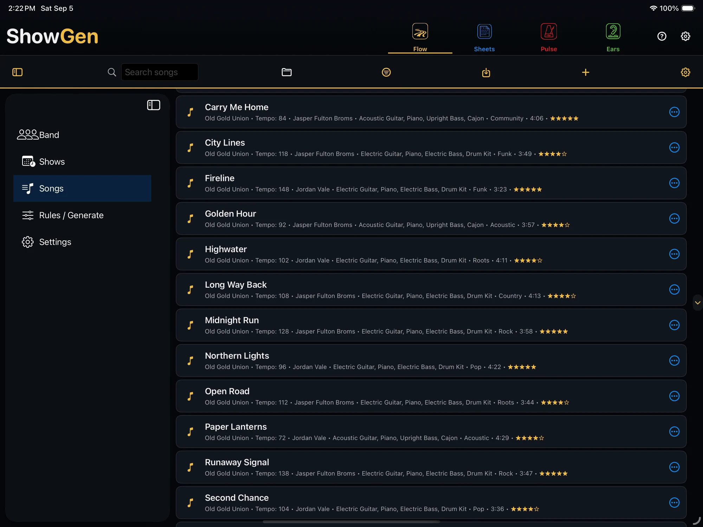
Task: Click the star rating for City Lines
Action: point(553,154)
